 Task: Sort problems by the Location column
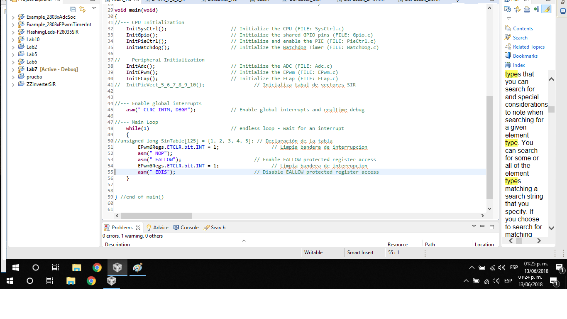[x=485, y=244]
